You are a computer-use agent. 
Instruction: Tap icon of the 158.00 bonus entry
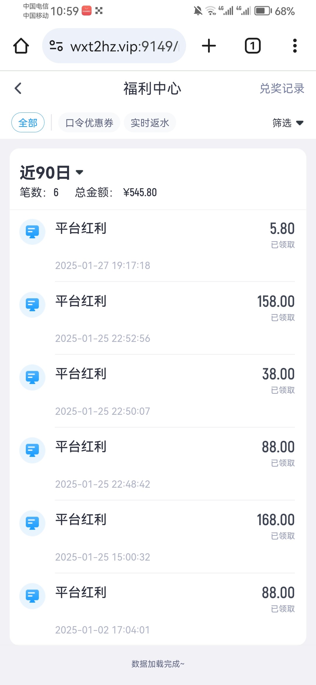coord(32,305)
